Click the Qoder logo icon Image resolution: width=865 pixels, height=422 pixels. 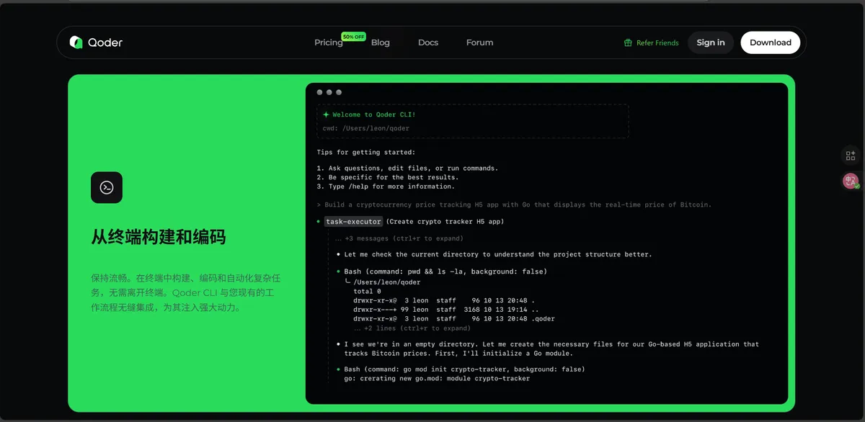click(x=76, y=42)
